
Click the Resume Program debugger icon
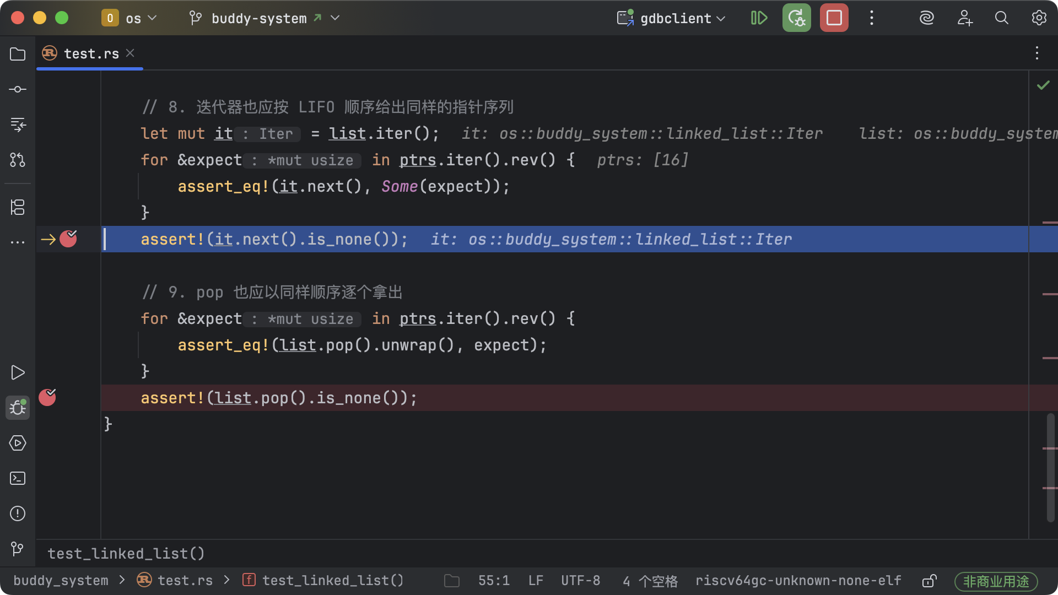tap(759, 18)
